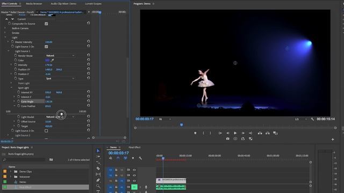The width and height of the screenshot is (344, 193).
Task: Open light Type dropdown showing Spot
Action: 60,79
